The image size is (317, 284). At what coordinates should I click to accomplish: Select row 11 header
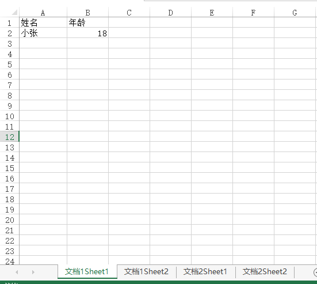10,127
